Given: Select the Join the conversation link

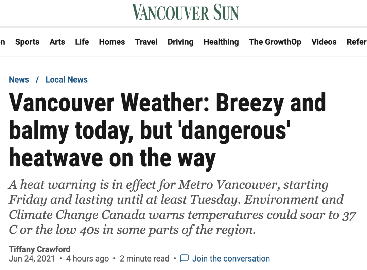Looking at the screenshot, I should click(x=231, y=259).
